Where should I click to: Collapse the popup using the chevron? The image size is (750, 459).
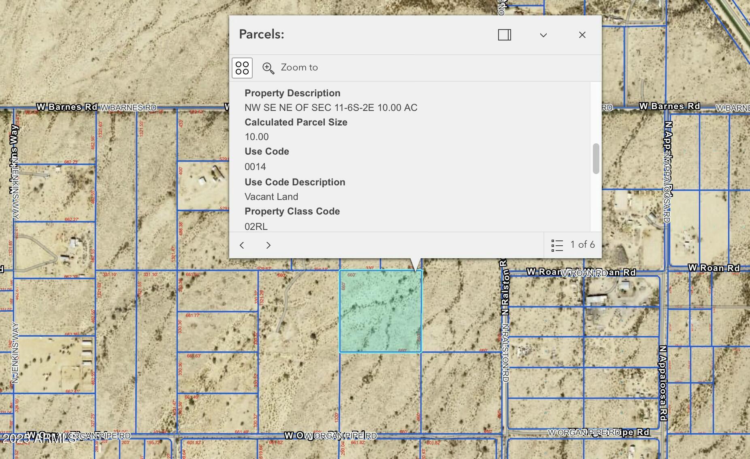543,35
